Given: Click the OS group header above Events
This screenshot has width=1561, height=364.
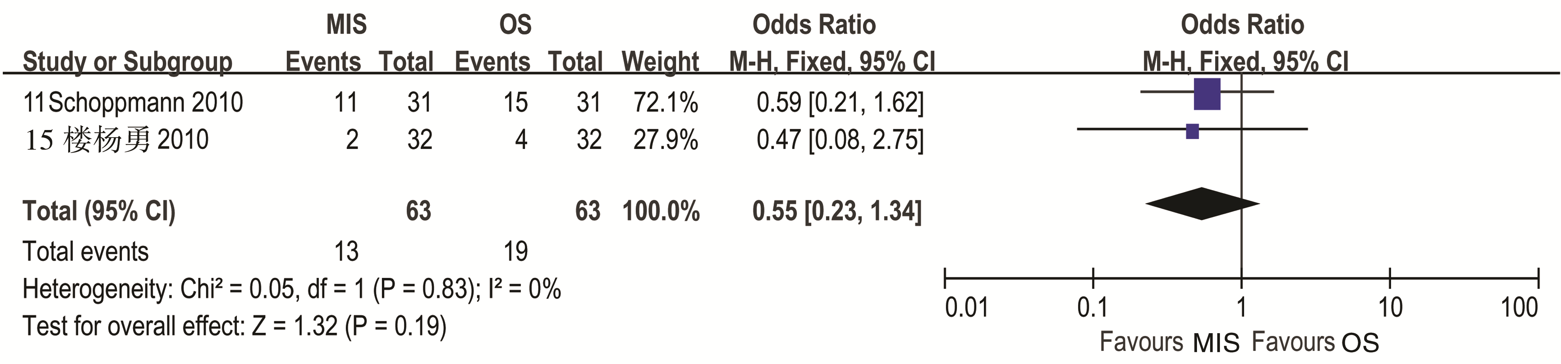Looking at the screenshot, I should pyautogui.click(x=515, y=25).
